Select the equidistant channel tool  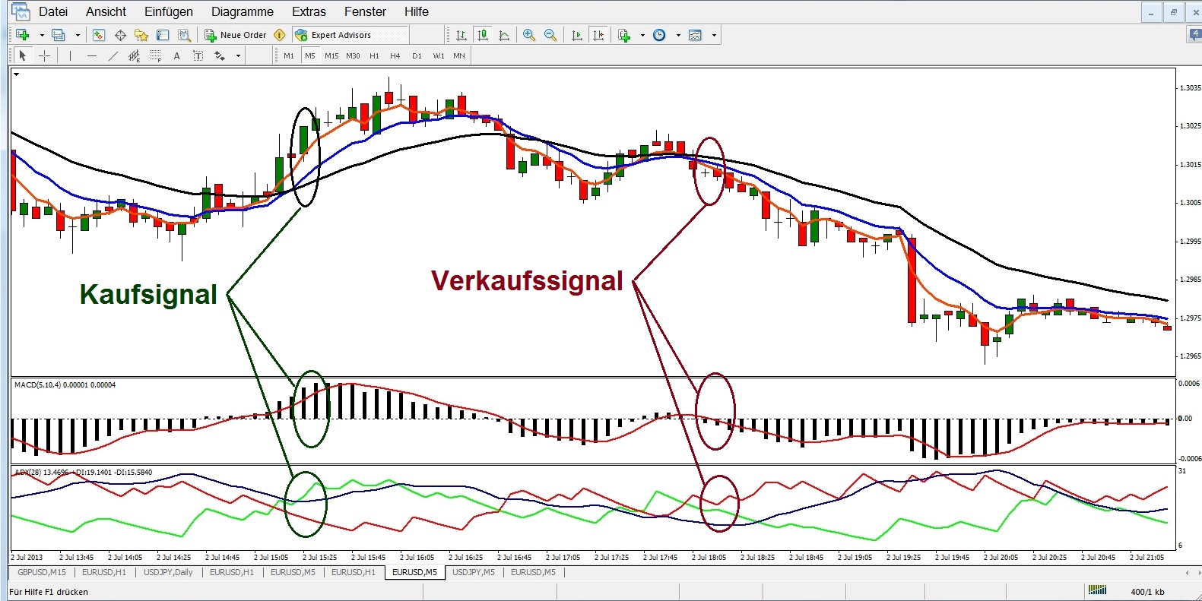(x=135, y=55)
